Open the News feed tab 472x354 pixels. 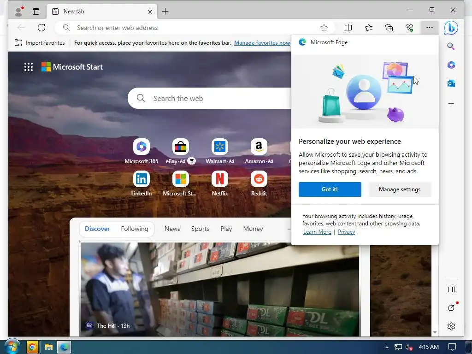tap(172, 229)
